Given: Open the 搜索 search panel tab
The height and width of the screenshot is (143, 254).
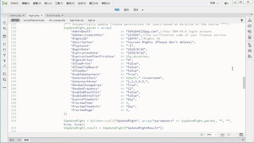Looking at the screenshot, I should [27, 140].
